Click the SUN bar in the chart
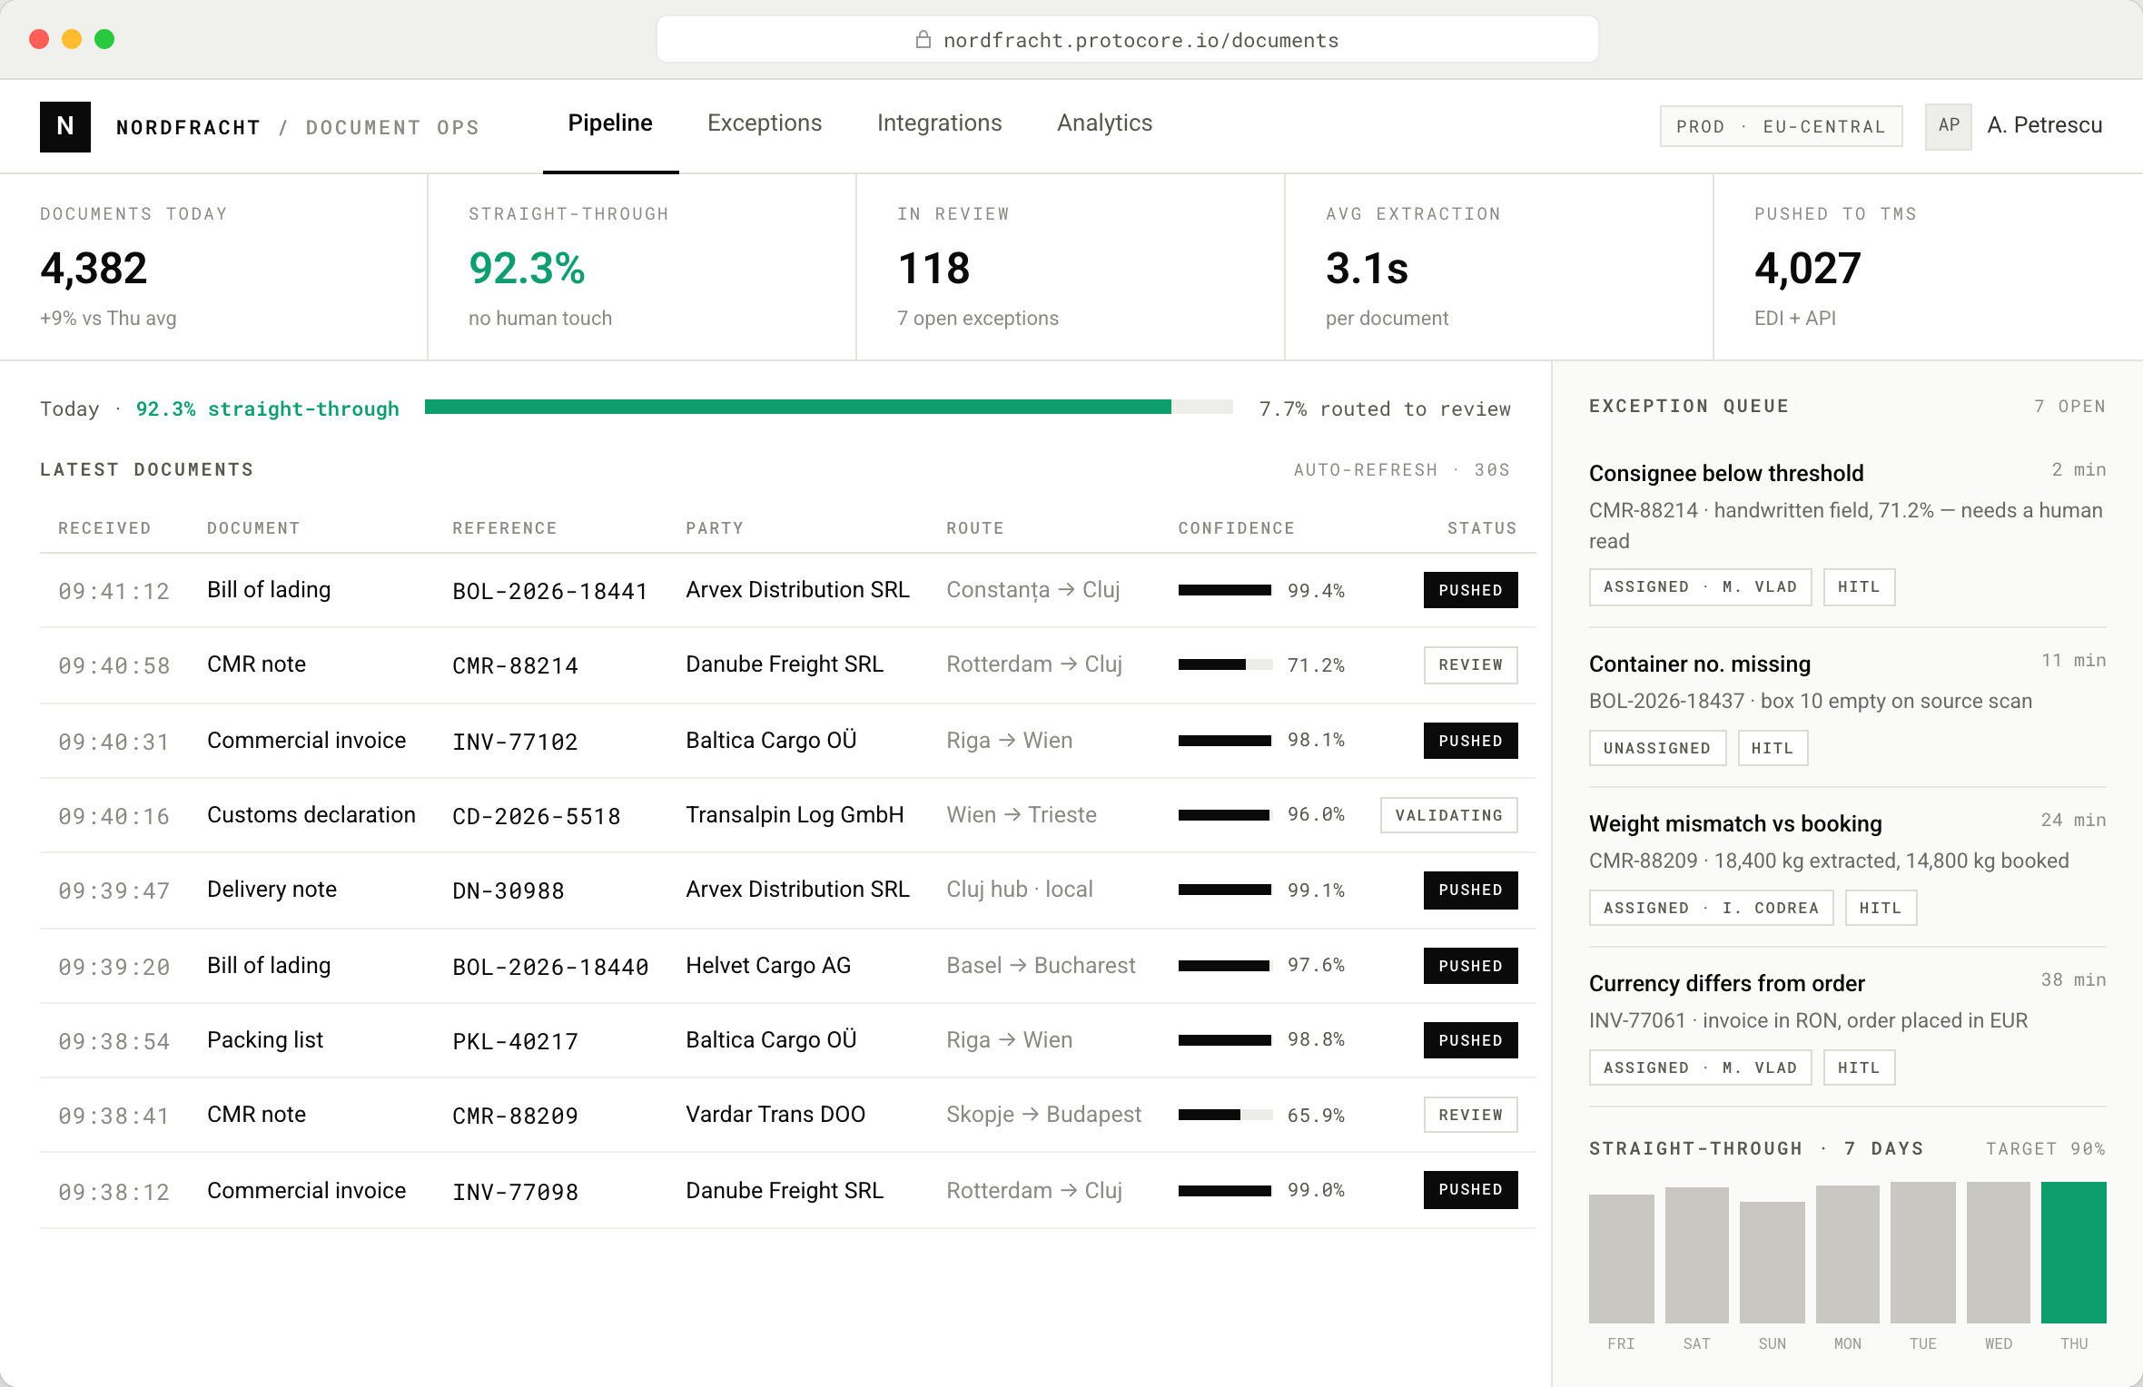The width and height of the screenshot is (2143, 1387). coord(1772,1262)
